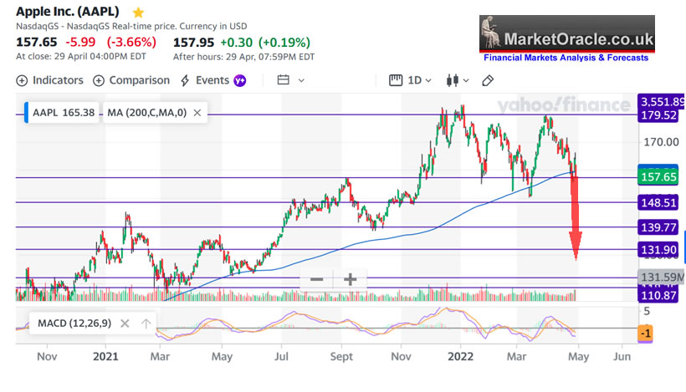The image size is (686, 392).
Task: Click the Events lightning bolt icon
Action: (185, 80)
